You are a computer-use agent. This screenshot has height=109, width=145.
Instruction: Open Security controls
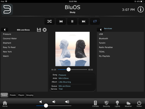(x=106, y=104)
